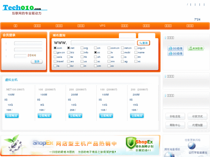The image size is (210, 157).
Task: Check the .travel domain checkbox
Action: coord(55,61)
